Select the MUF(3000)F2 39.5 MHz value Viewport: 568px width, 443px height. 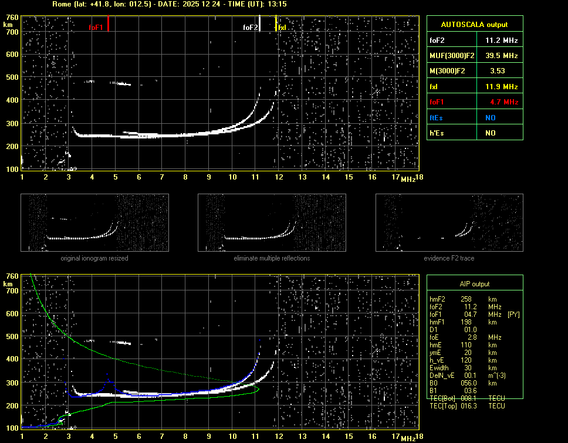tap(501, 56)
